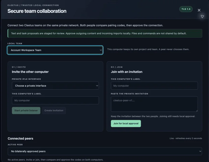Focus the label field in Join panel
This screenshot has height=162, width=209.
(x=154, y=86)
